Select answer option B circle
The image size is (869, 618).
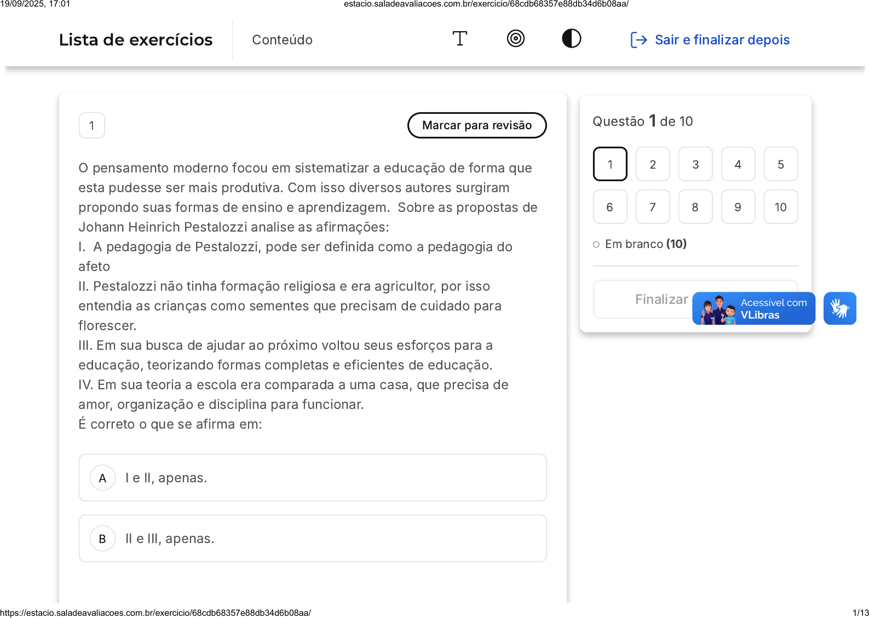(102, 539)
